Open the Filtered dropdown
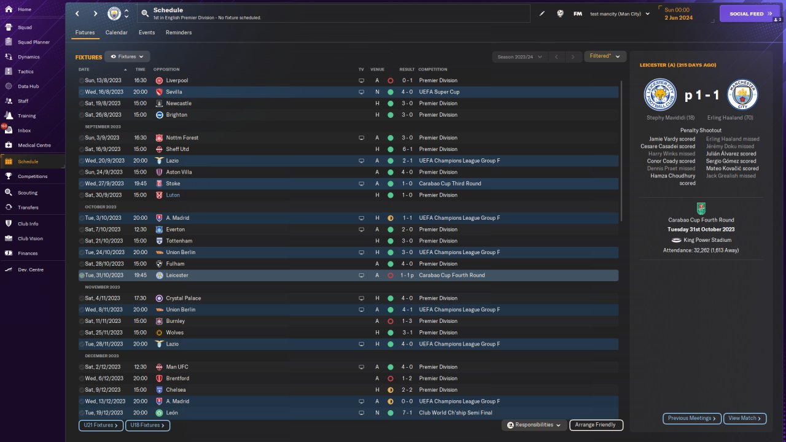The width and height of the screenshot is (786, 442). tap(605, 56)
